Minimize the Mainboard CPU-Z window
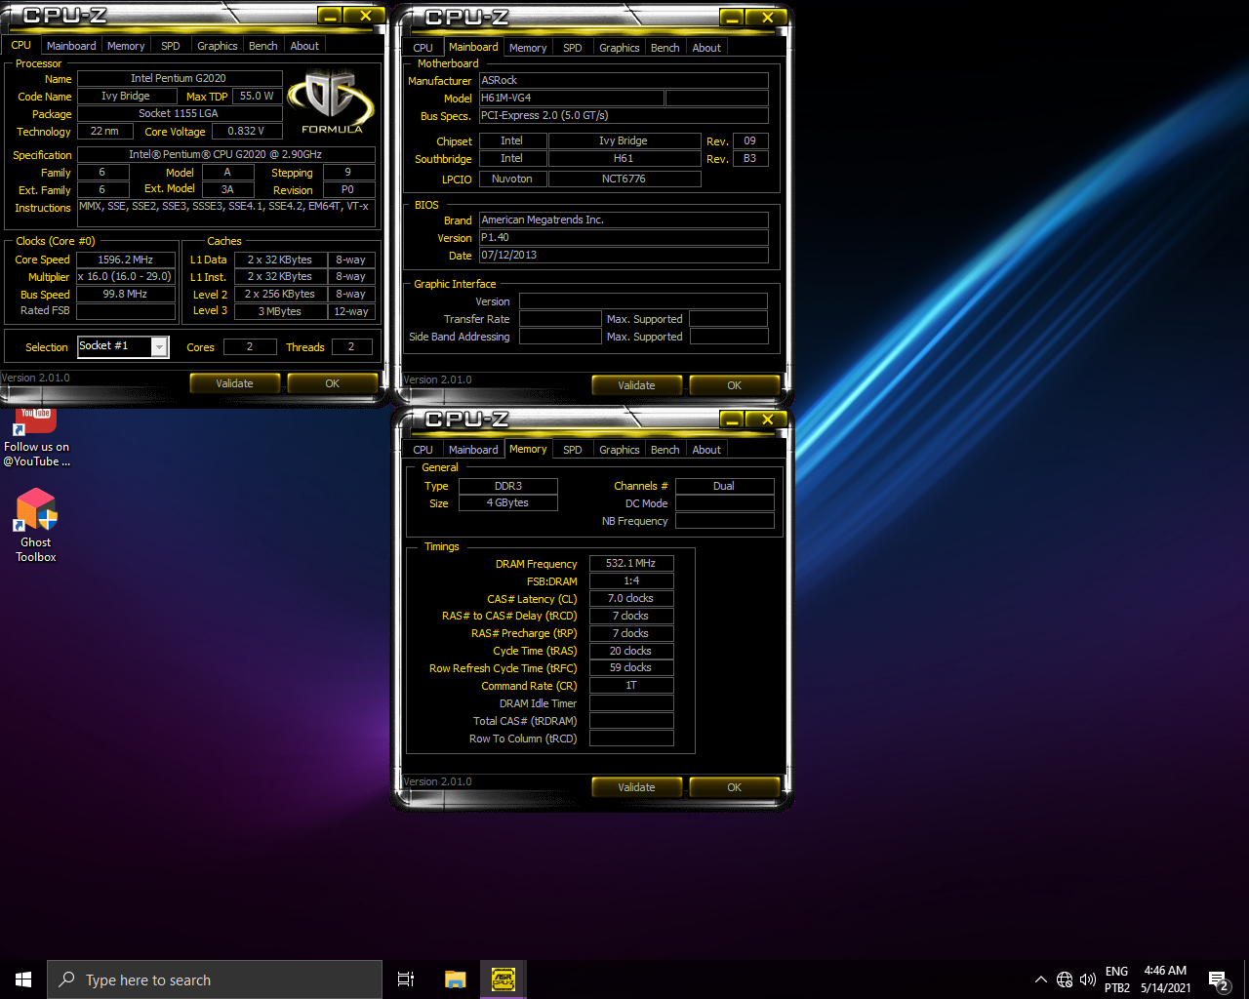This screenshot has height=999, width=1249. click(x=732, y=18)
